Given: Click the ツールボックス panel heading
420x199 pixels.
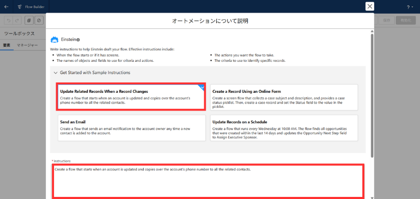Looking at the screenshot, I should [x=19, y=34].
